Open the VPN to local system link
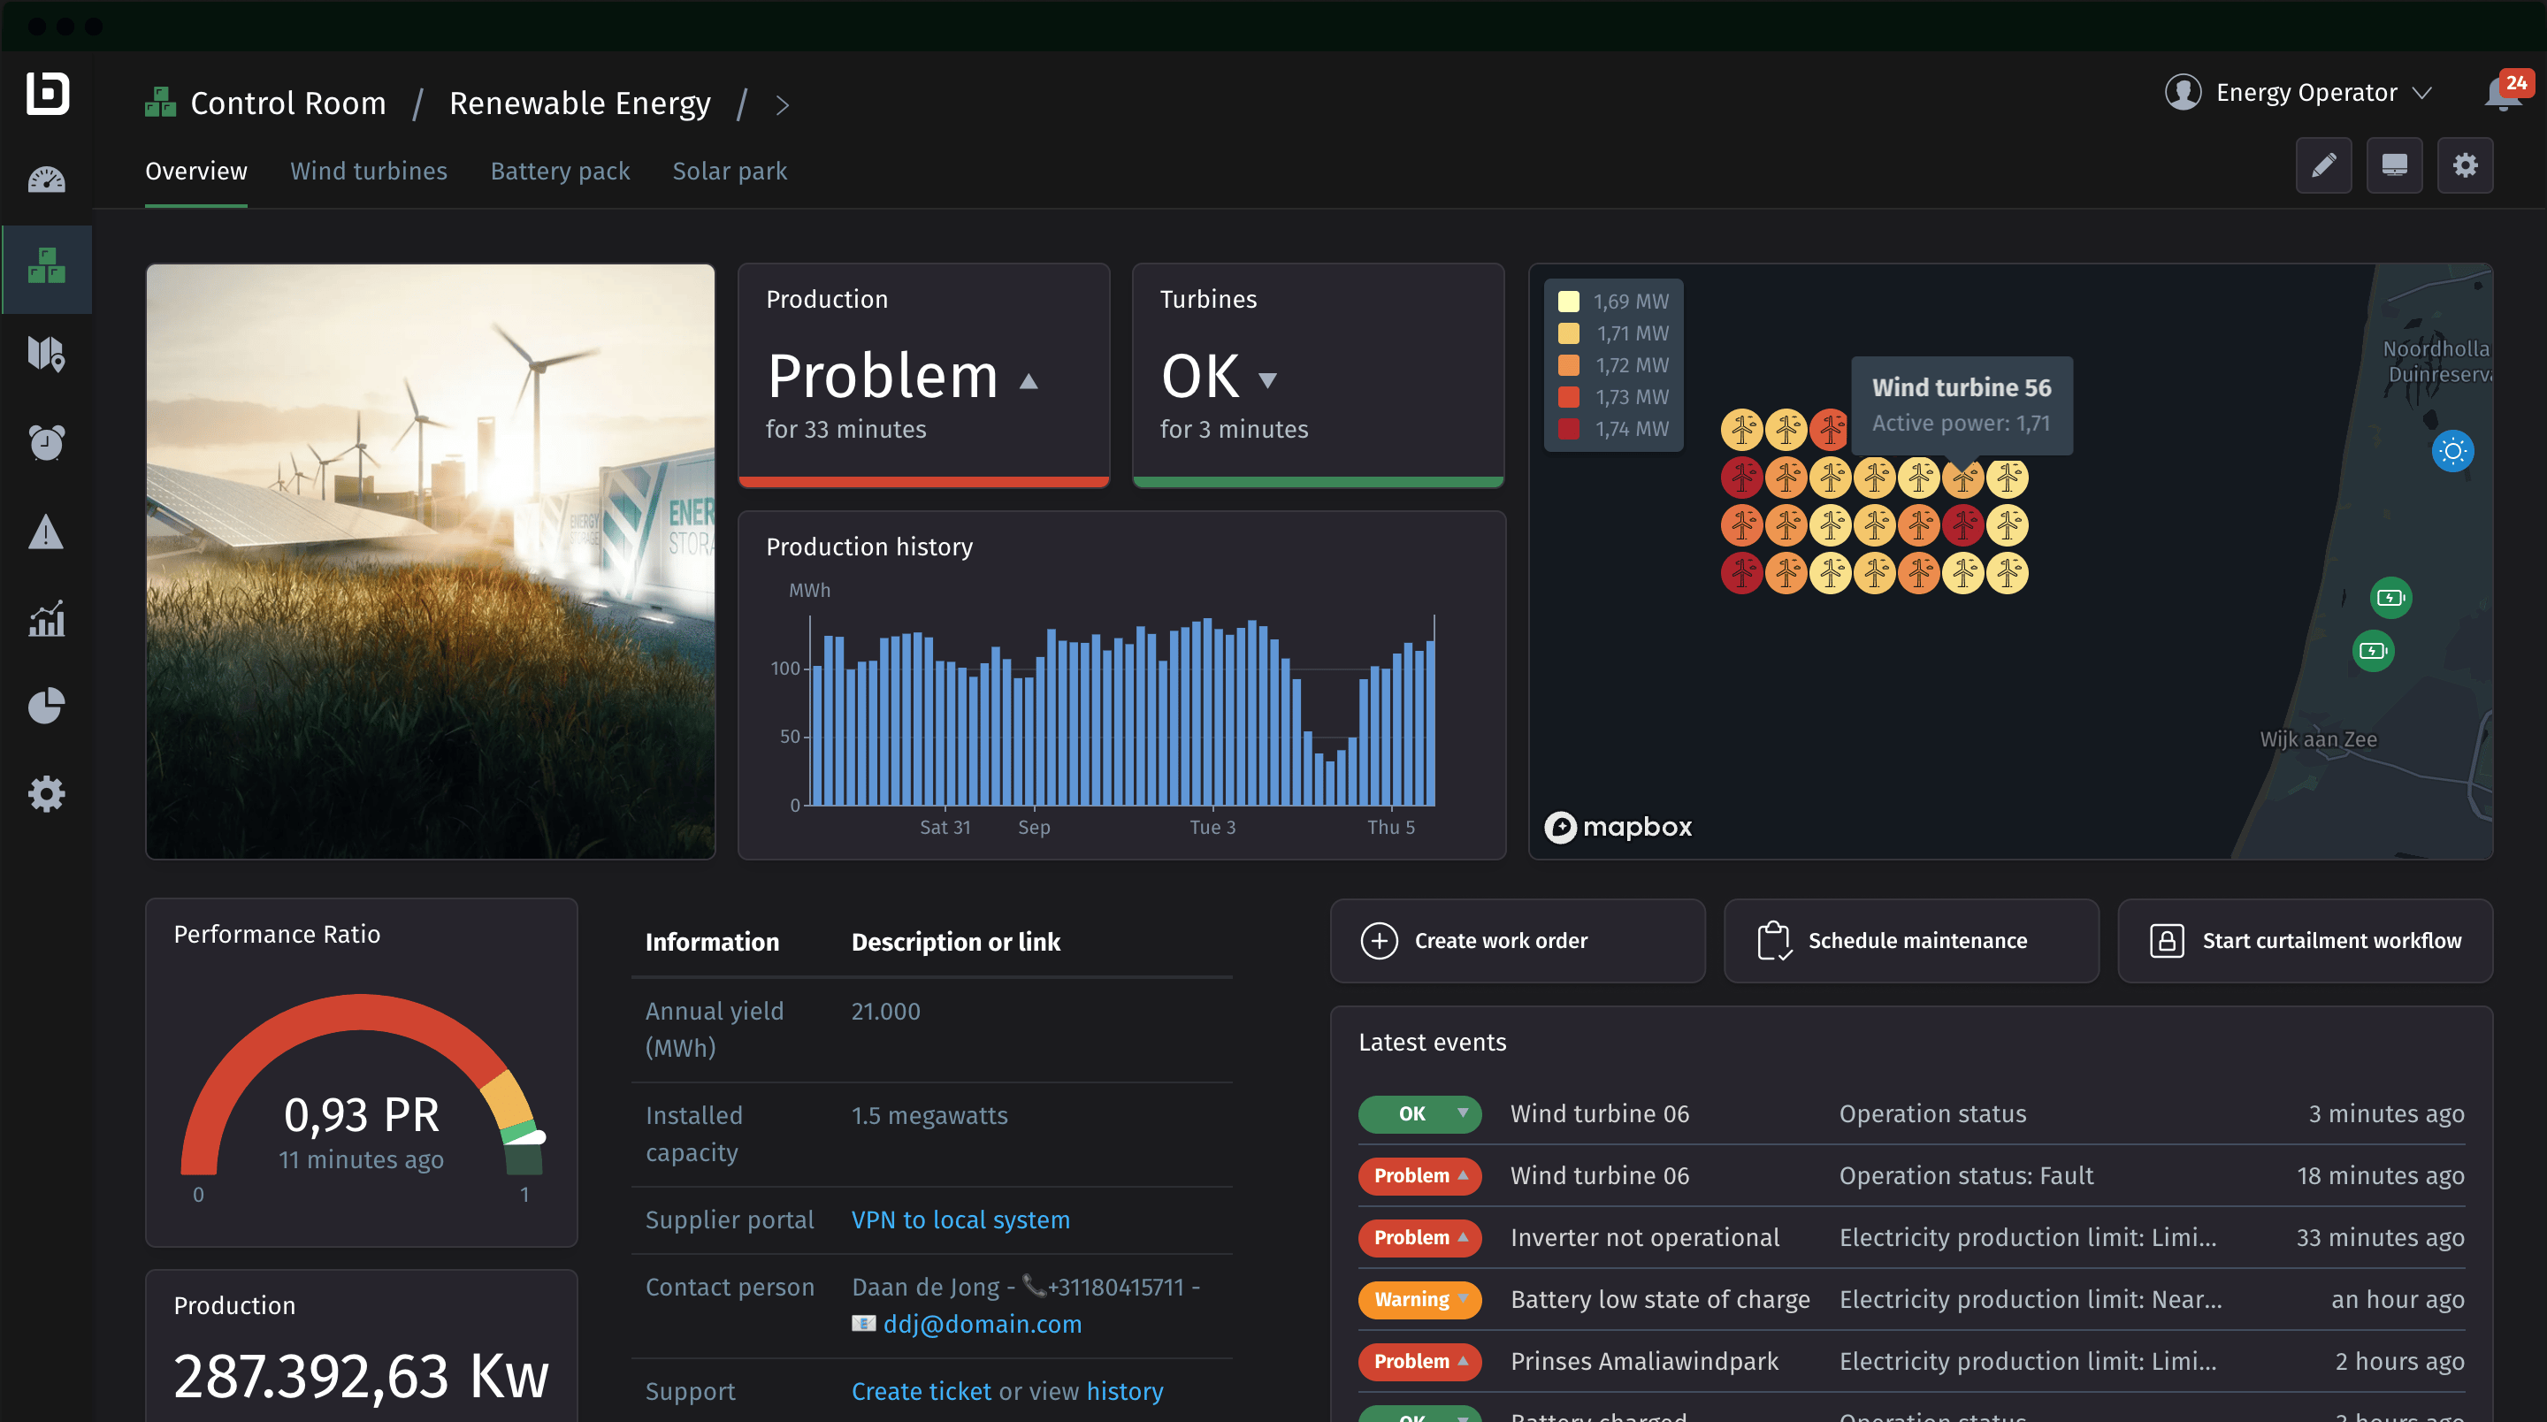This screenshot has width=2547, height=1422. (960, 1219)
